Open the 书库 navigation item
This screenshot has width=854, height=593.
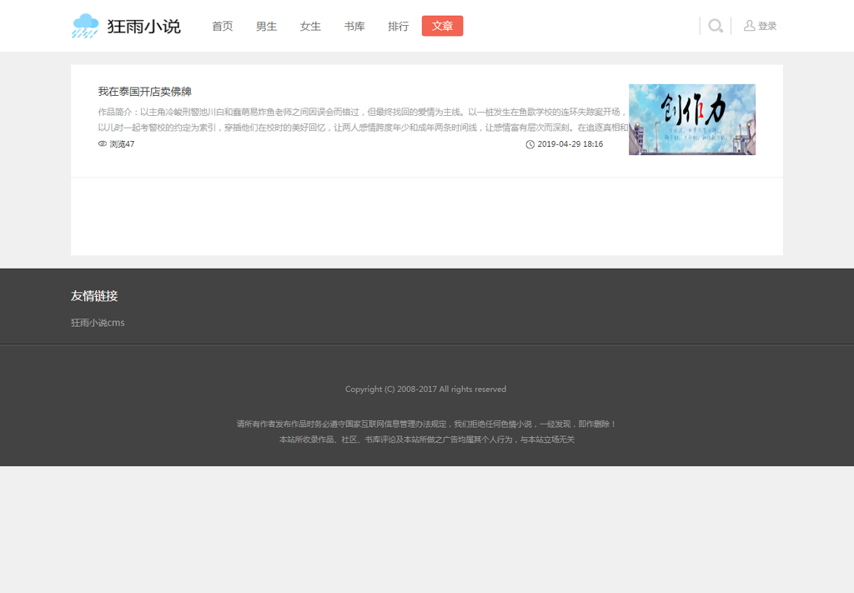[354, 26]
